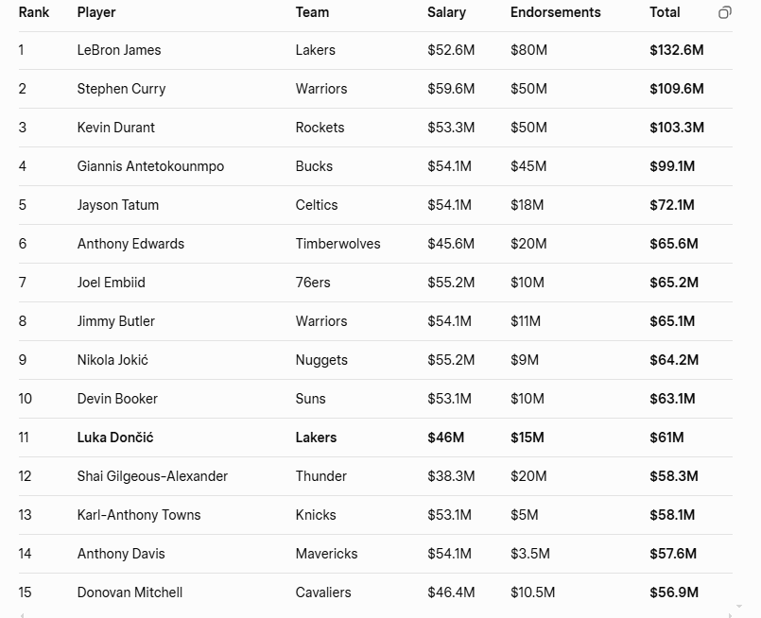Select Donovan Mitchell's $56.9M total
The image size is (761, 618).
[674, 592]
